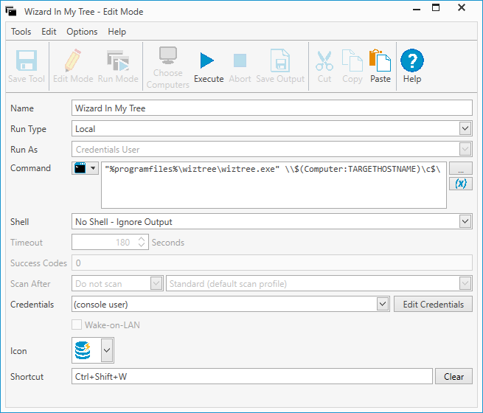
Task: Click inside the Name text field
Action: click(272, 108)
